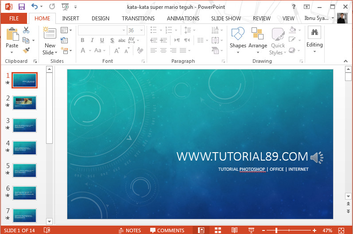Viewport: 353px width, 234px height.
Task: Click the audio speaker icon on the slide
Action: (317, 157)
